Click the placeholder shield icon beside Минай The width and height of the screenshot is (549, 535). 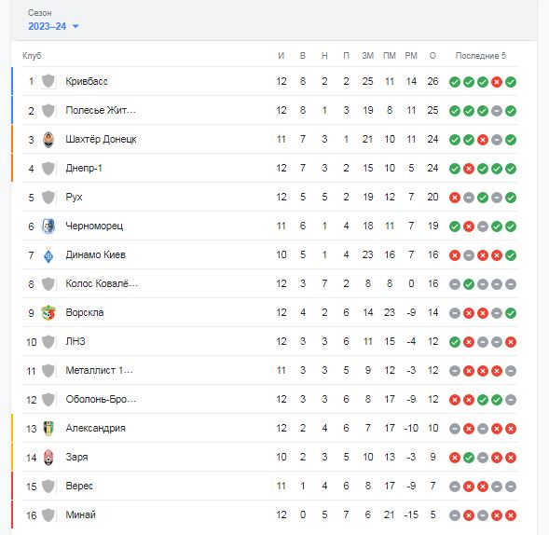pos(48,515)
